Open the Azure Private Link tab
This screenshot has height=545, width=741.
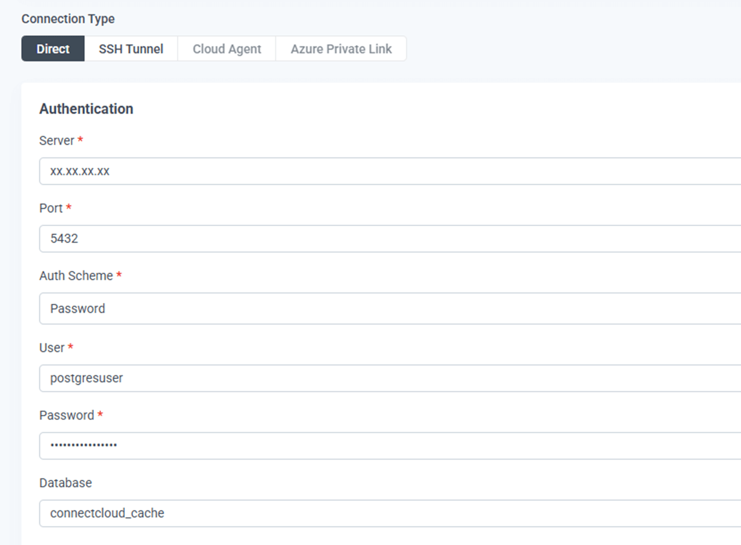tap(341, 49)
